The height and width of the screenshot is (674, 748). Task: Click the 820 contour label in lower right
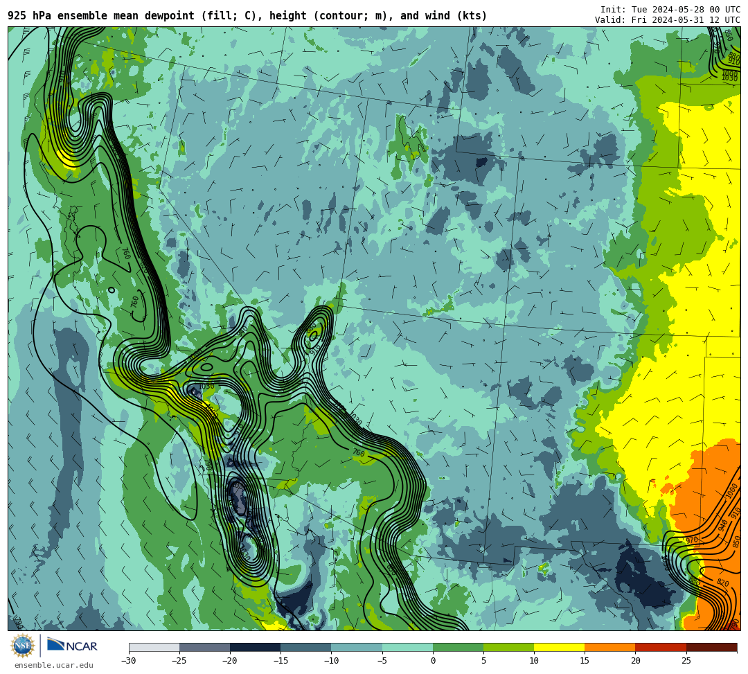pyautogui.click(x=722, y=583)
